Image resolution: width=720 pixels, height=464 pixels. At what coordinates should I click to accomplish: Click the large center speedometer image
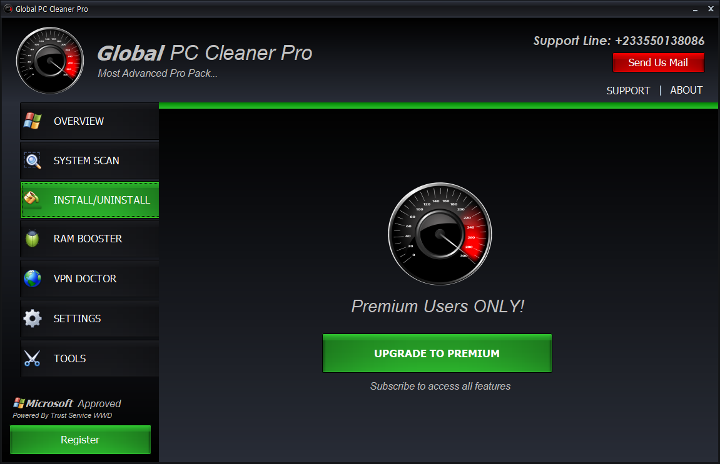tap(440, 234)
